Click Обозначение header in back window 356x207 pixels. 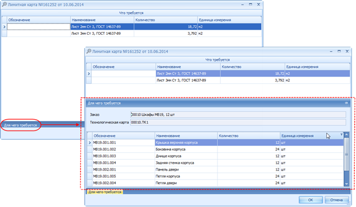click(39, 20)
